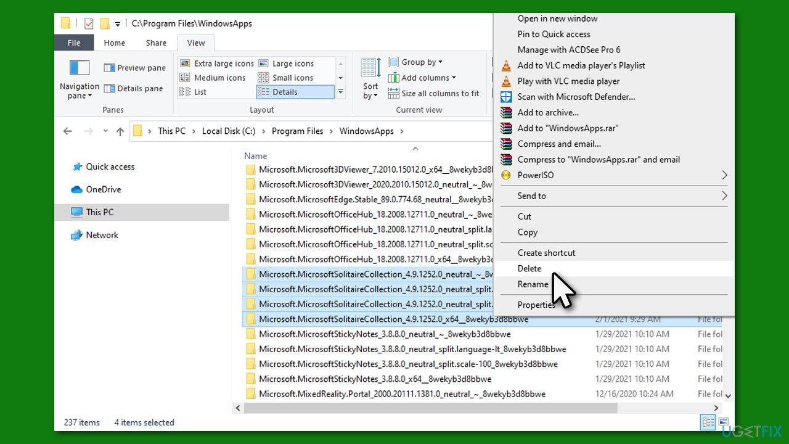This screenshot has height=444, width=789.
Task: Click Create shortcut in the context menu
Action: 615,253
